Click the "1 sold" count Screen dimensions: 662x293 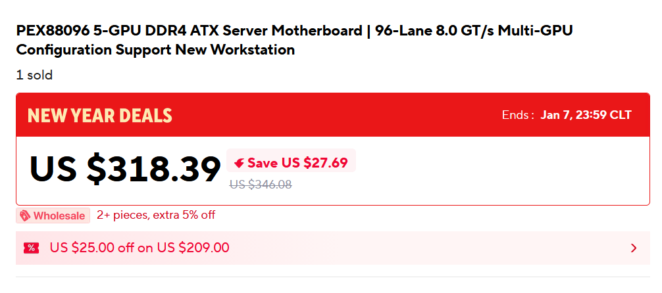coord(34,75)
